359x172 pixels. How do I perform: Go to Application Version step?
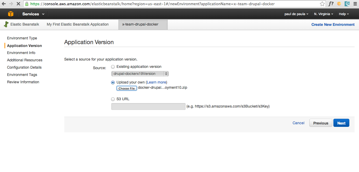pyautogui.click(x=24, y=46)
